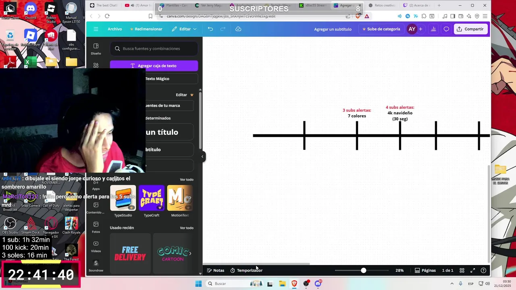
Task: Click the 'Sube de categoría' button
Action: click(381, 29)
